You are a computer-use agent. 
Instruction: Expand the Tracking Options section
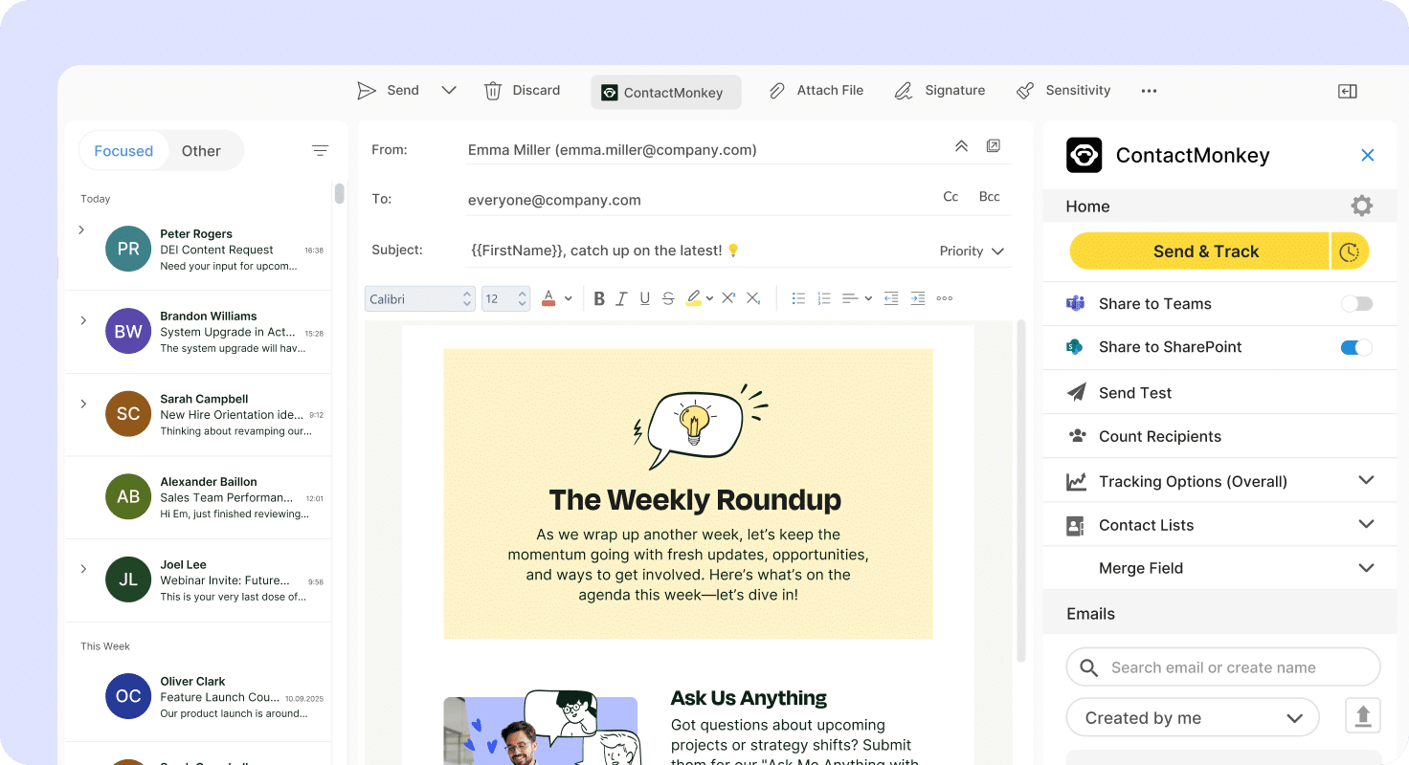point(1366,480)
